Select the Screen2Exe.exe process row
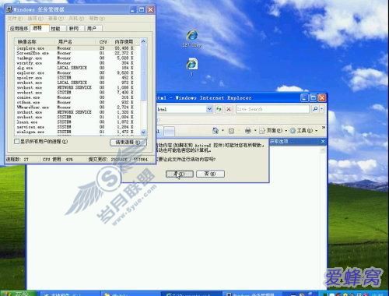389x296 pixels. click(x=78, y=53)
